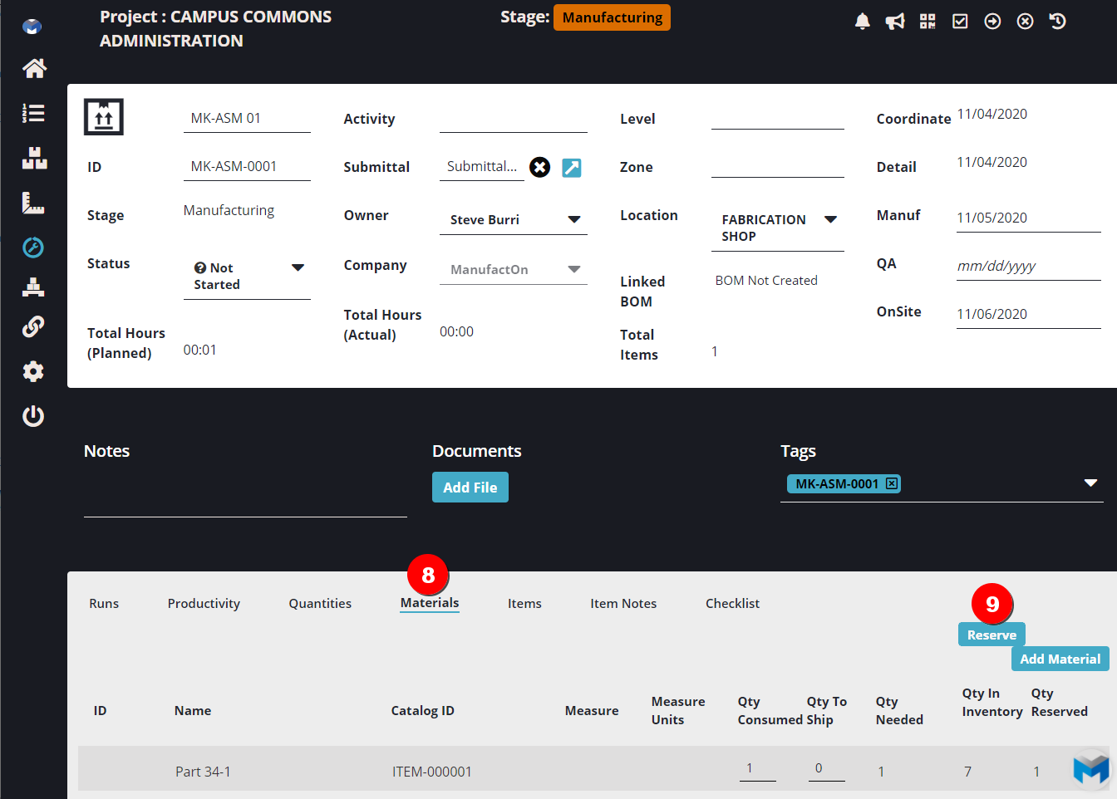Click the history/activity log clock icon
The image size is (1117, 799).
[x=1056, y=21]
